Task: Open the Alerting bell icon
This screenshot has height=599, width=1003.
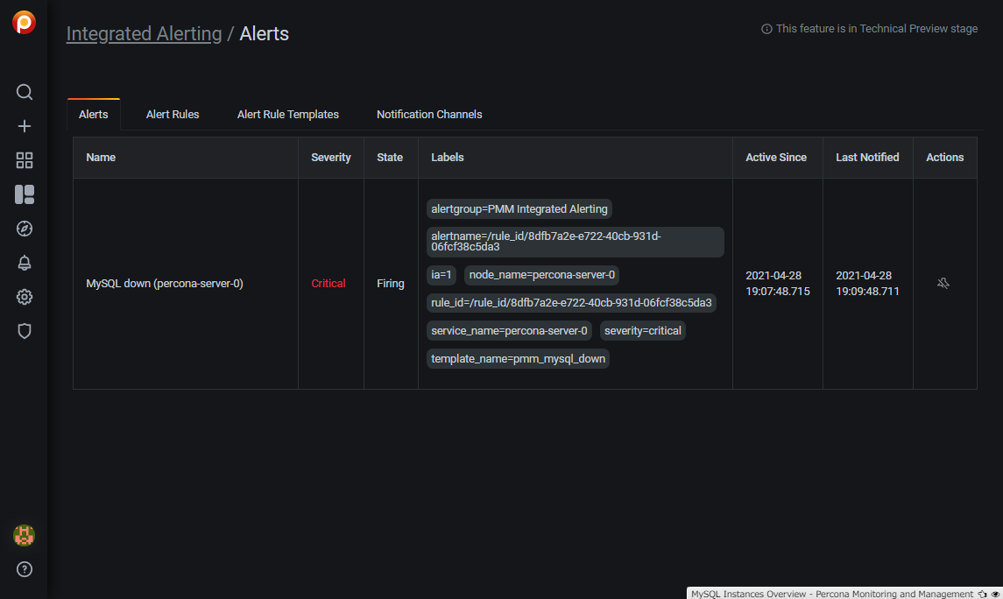Action: (x=25, y=263)
